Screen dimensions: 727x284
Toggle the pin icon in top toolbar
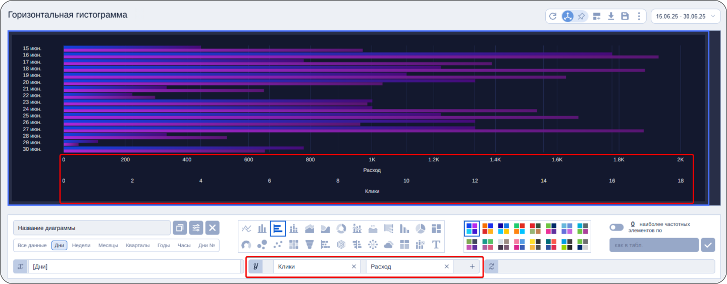[x=582, y=16]
